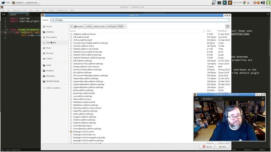Select the Packages breadcrumb in the path bar
The image size is (271, 152).
tap(112, 26)
